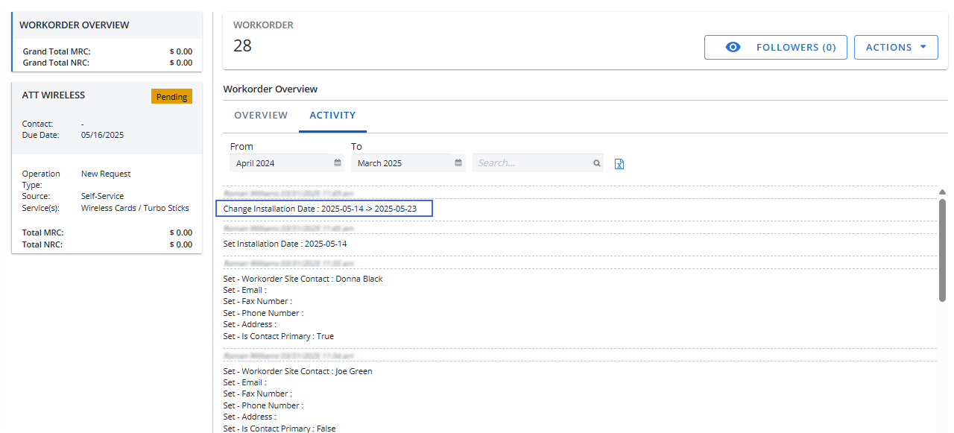Expand the Actions dropdown menu
Screen dimensions: 954x433
[896, 47]
